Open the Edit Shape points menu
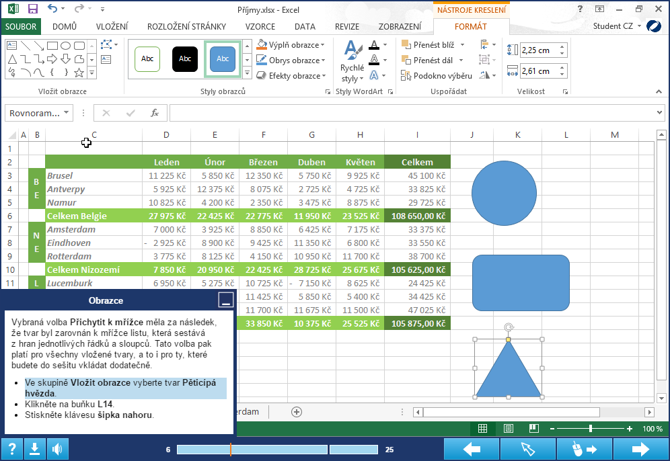 pos(109,44)
